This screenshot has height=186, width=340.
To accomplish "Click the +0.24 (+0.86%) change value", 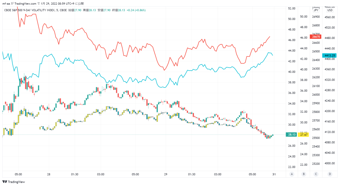I will (136, 10).
